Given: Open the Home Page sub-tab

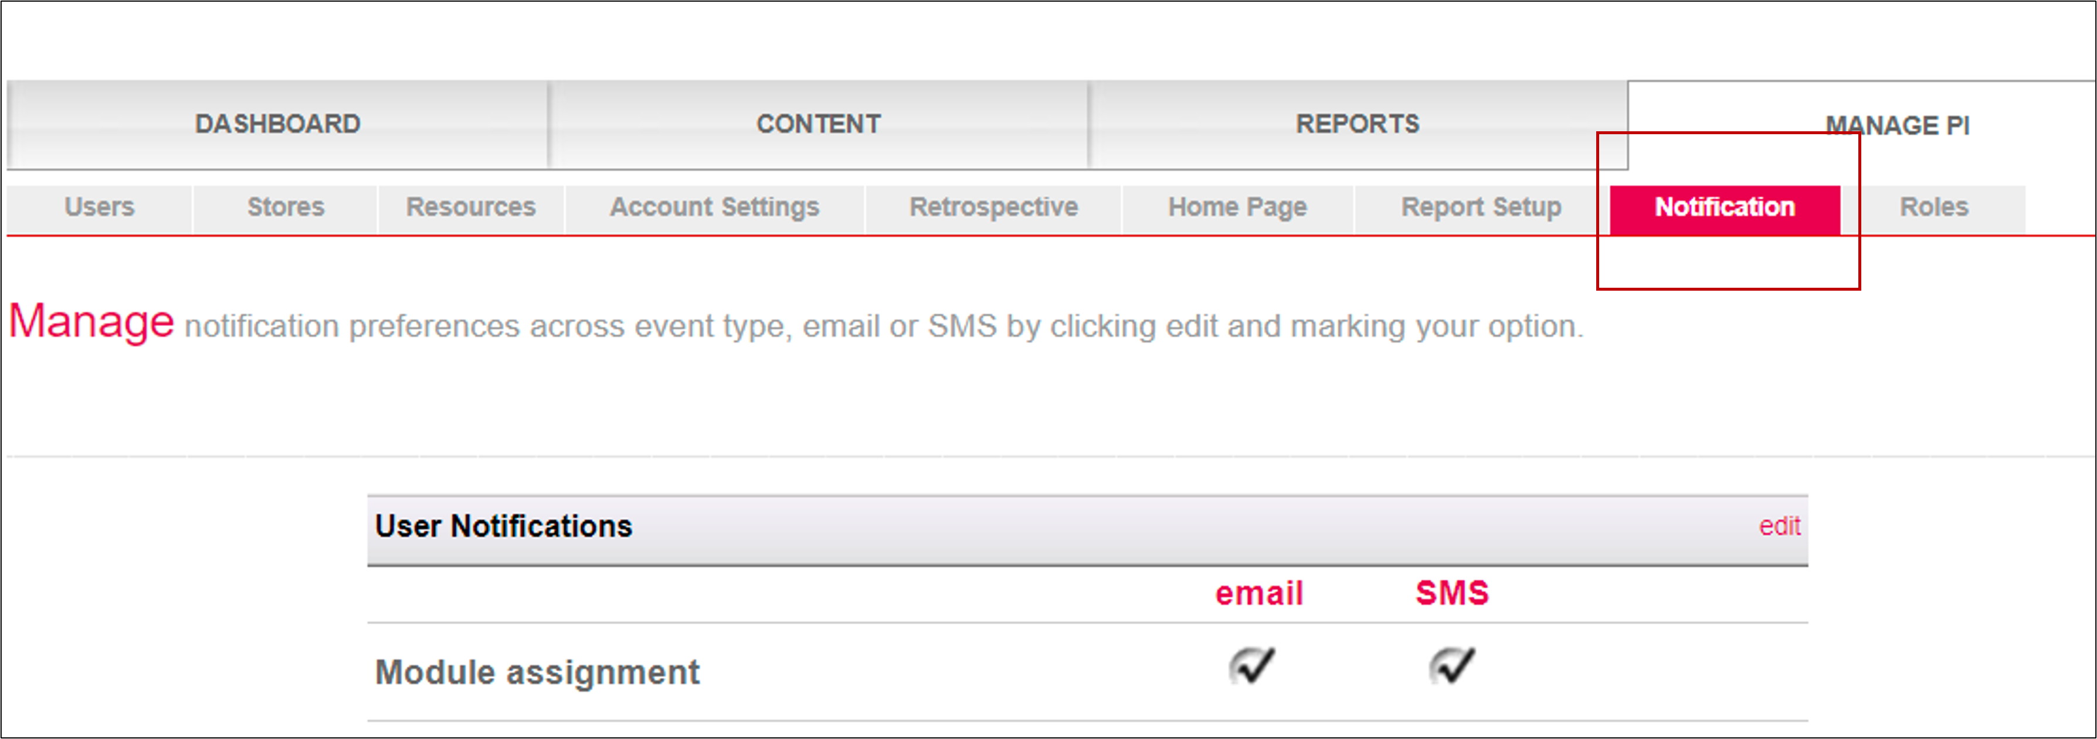Looking at the screenshot, I should tap(1237, 207).
